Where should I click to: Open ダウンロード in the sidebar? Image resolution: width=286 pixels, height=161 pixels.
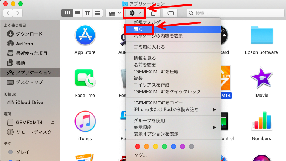click(x=29, y=34)
